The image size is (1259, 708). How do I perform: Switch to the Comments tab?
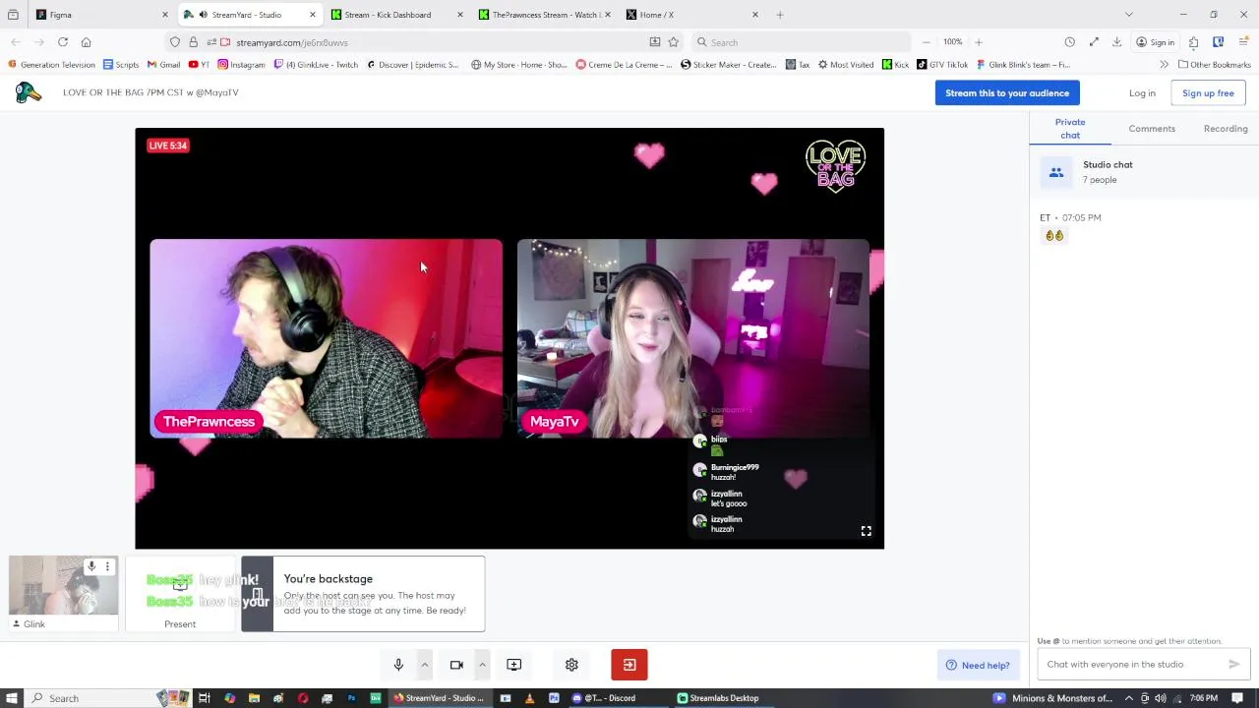pos(1152,129)
